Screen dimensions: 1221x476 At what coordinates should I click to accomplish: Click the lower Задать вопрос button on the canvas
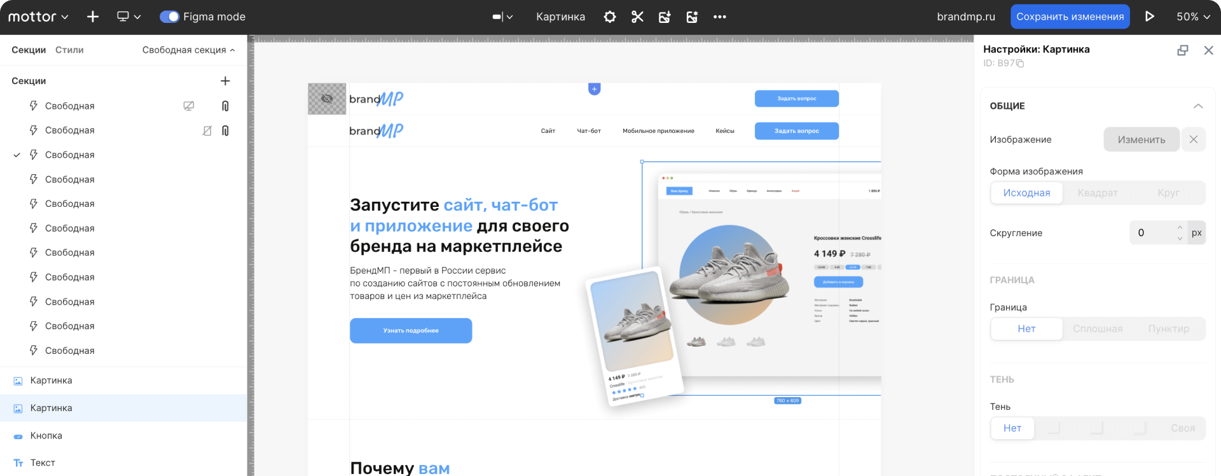tap(796, 131)
